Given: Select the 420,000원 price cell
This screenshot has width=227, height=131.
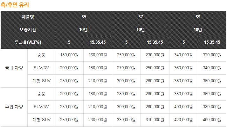Looking at the screenshot, I should pos(183,120).
